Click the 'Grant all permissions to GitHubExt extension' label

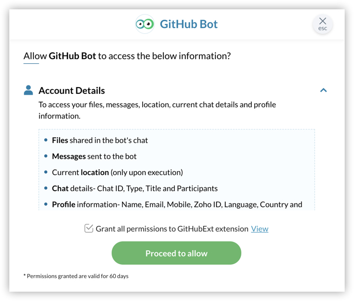click(x=172, y=228)
